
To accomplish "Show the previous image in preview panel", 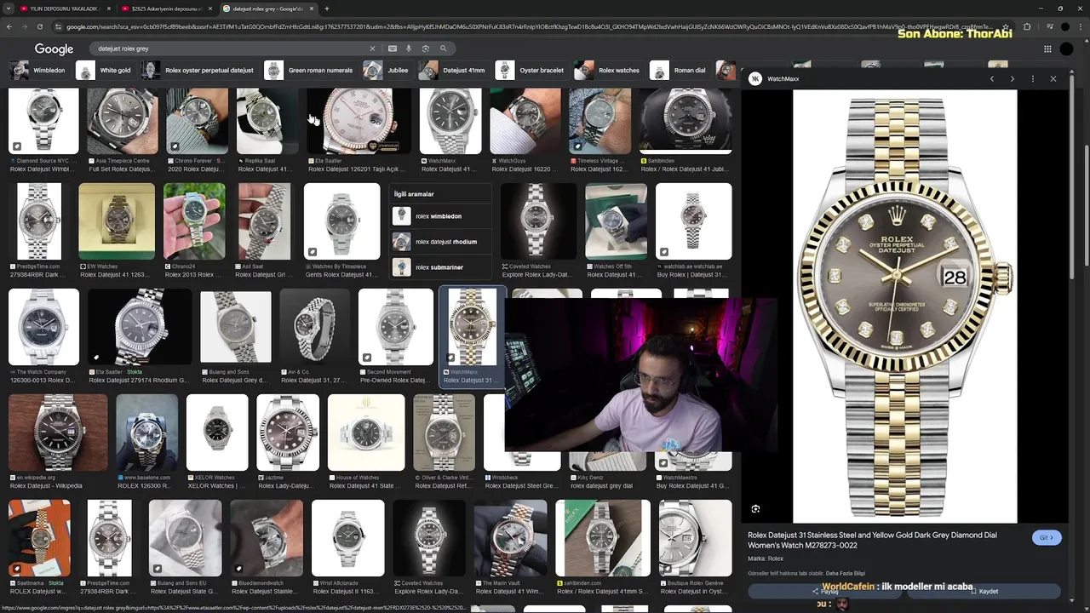I will pyautogui.click(x=992, y=78).
